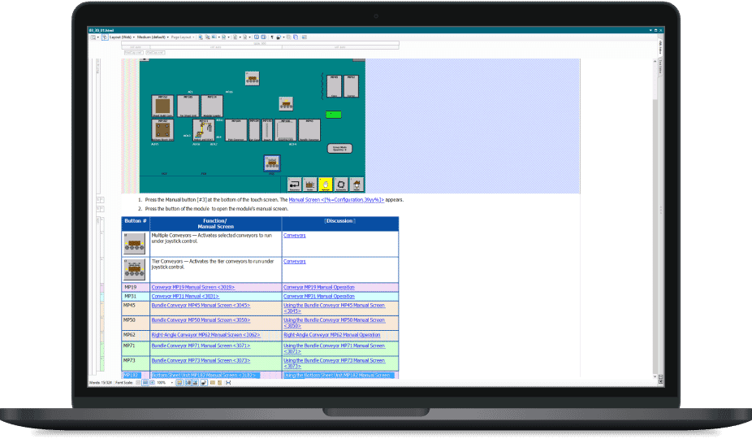Viewport: 752px width, 439px height.
Task: Open Bottom Sheet Unit MP182 Manual Screen link
Action: click(x=204, y=375)
